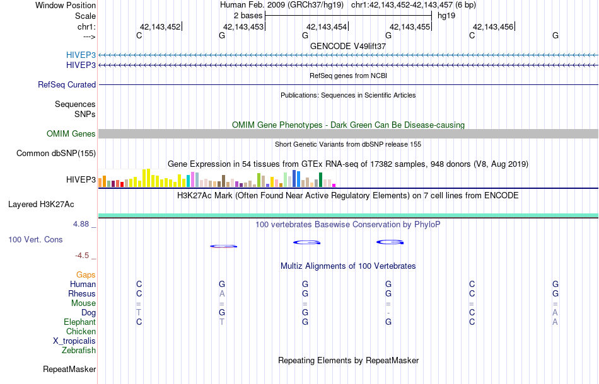599x384 pixels.
Task: Click the 42,143,452 position marker
Action: [160, 26]
